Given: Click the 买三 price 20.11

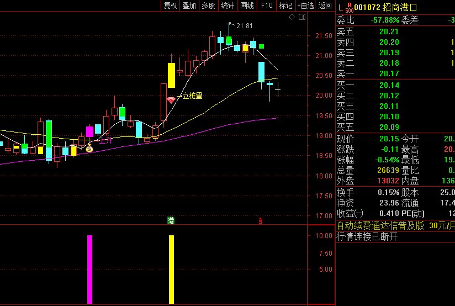Looking at the screenshot, I should point(389,106).
